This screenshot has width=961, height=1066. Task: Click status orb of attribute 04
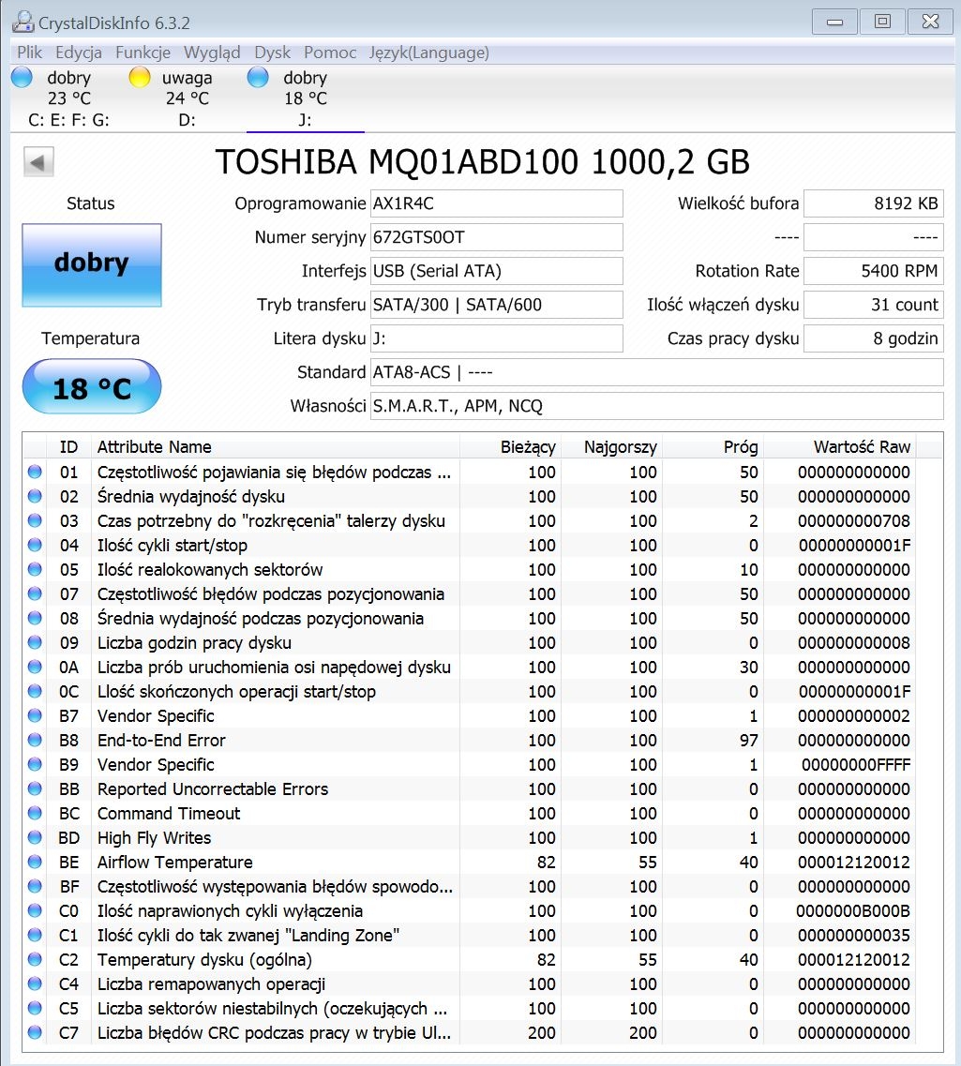[35, 546]
